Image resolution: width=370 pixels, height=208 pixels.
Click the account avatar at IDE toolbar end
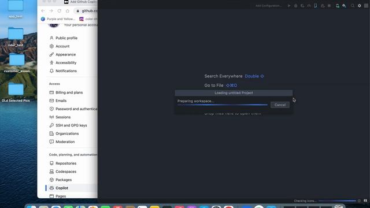(366, 6)
